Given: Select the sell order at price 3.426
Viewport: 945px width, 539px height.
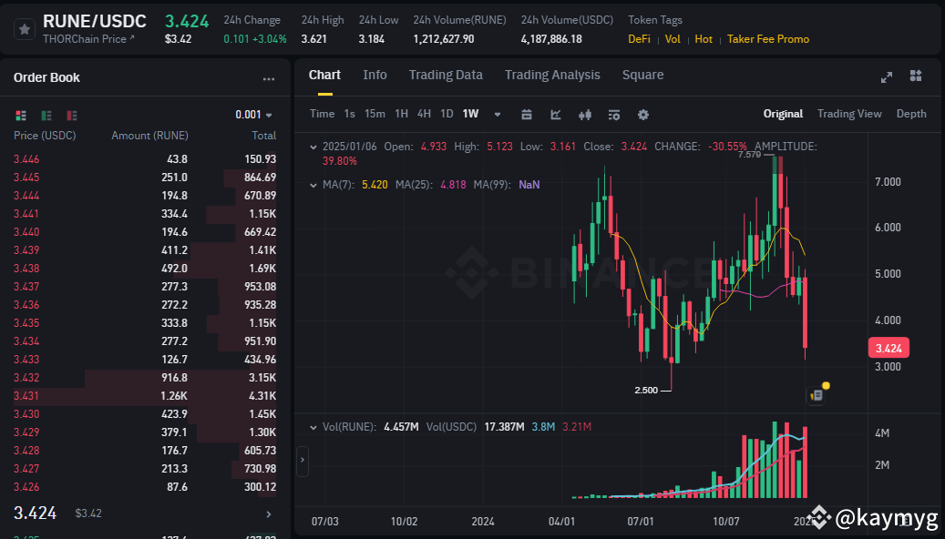Looking at the screenshot, I should coord(145,486).
